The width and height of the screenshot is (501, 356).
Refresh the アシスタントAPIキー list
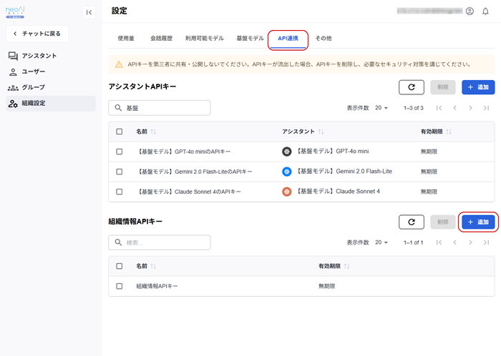412,87
